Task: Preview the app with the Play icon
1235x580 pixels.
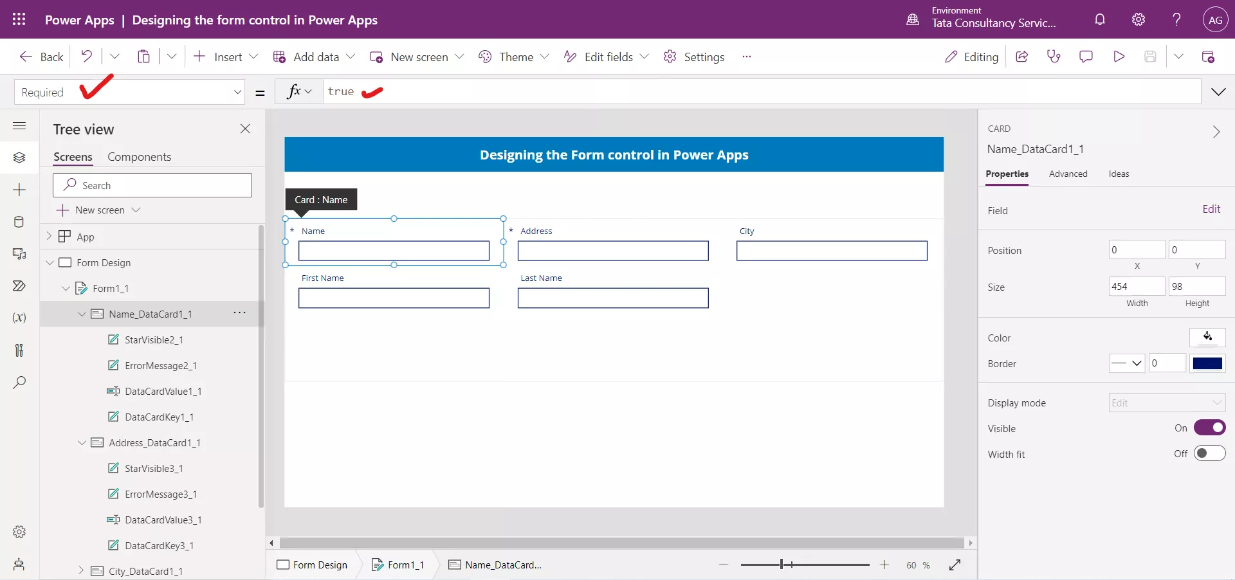Action: pyautogui.click(x=1119, y=57)
